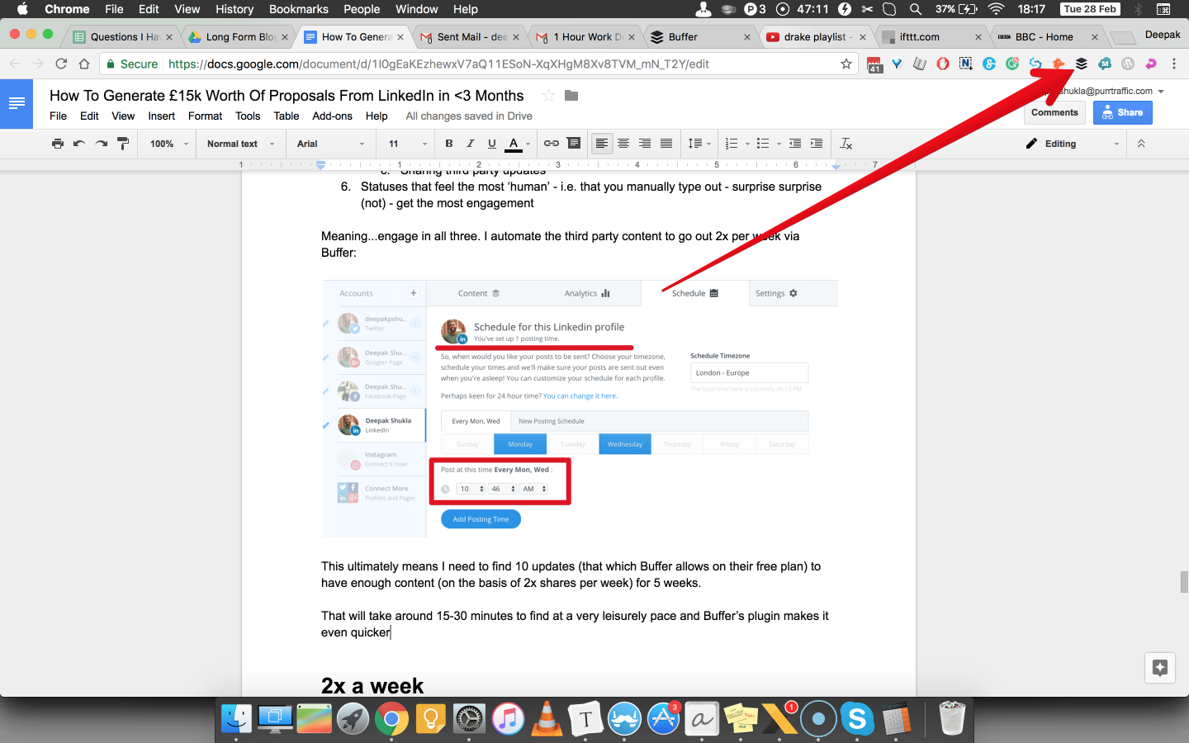Open the Explore icon at bottom right

click(x=1159, y=668)
